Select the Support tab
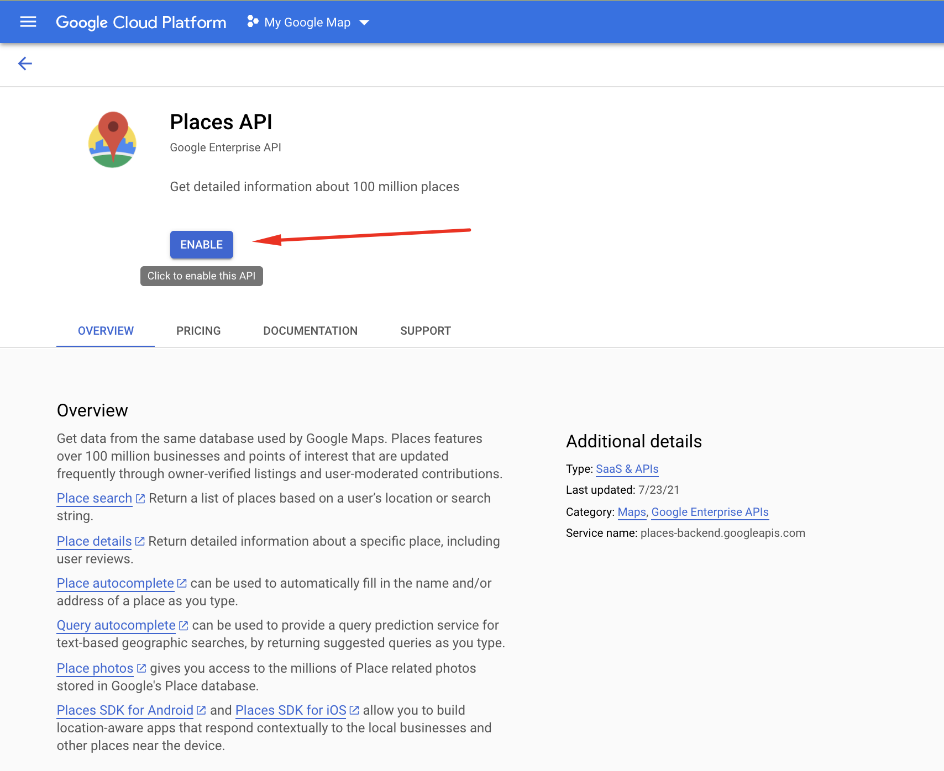Viewport: 944px width, 771px height. click(x=426, y=331)
